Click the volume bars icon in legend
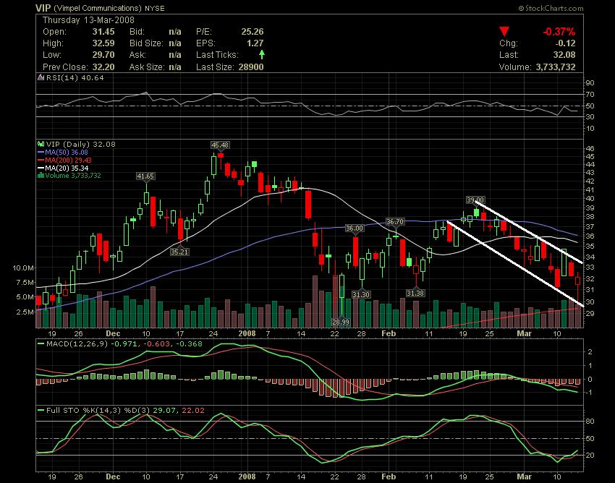 (41, 176)
